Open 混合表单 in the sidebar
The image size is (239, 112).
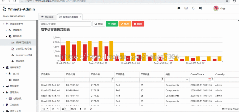pos(18,61)
